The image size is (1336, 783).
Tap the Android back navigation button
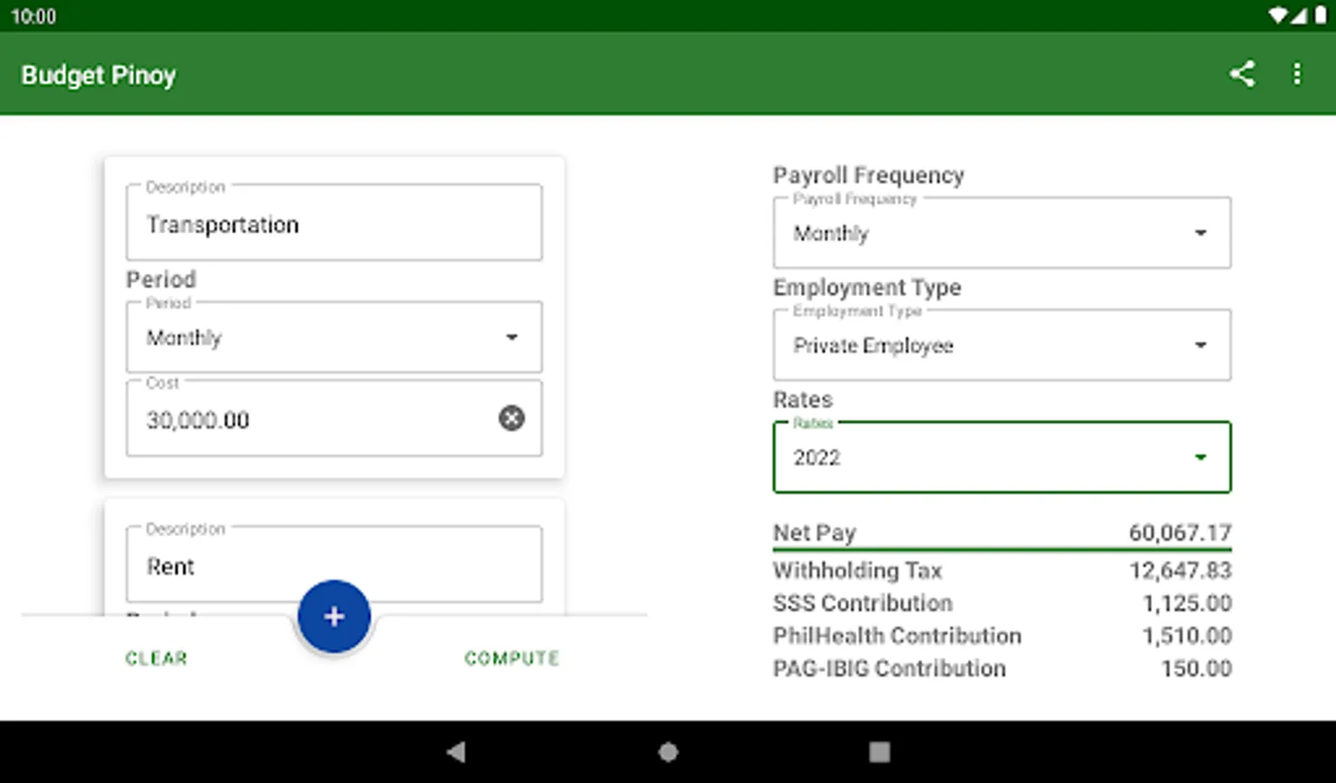tap(456, 752)
